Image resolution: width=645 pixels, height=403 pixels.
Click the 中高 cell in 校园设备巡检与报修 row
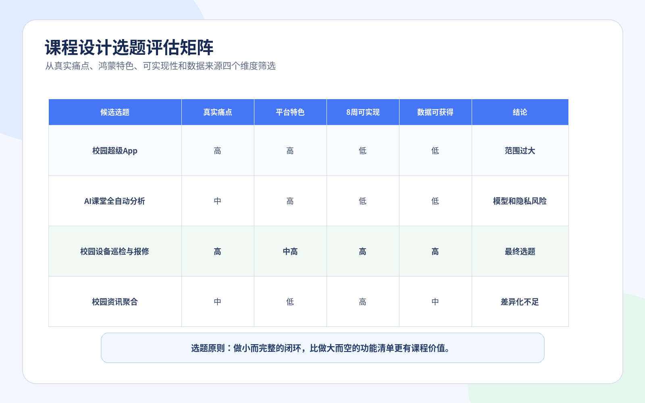pyautogui.click(x=290, y=251)
